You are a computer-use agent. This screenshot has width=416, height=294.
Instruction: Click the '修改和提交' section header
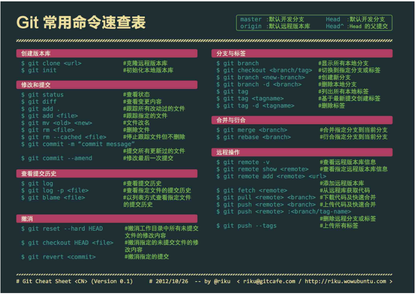tap(107, 85)
